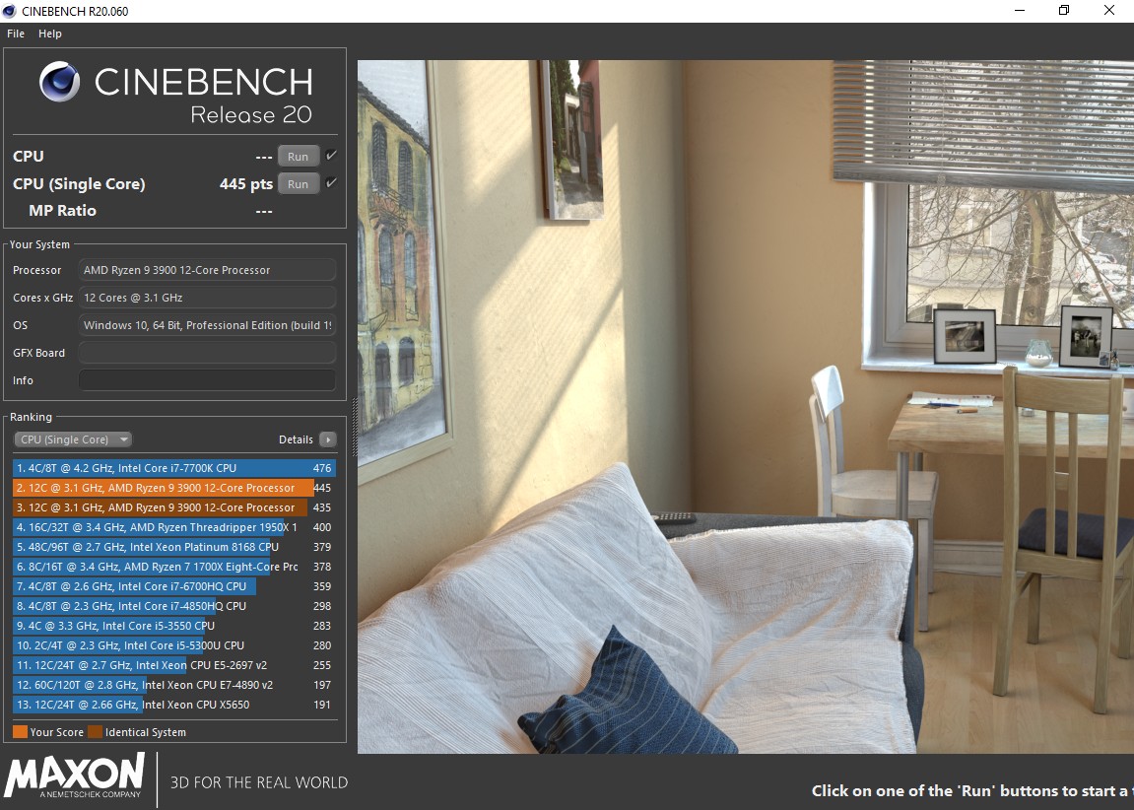Viewport: 1134px width, 810px height.
Task: Click the Processor name field
Action: pos(207,270)
